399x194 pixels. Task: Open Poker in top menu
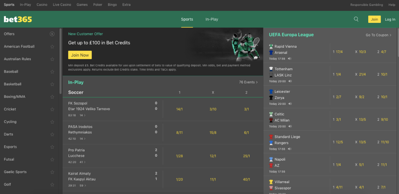coord(98,5)
